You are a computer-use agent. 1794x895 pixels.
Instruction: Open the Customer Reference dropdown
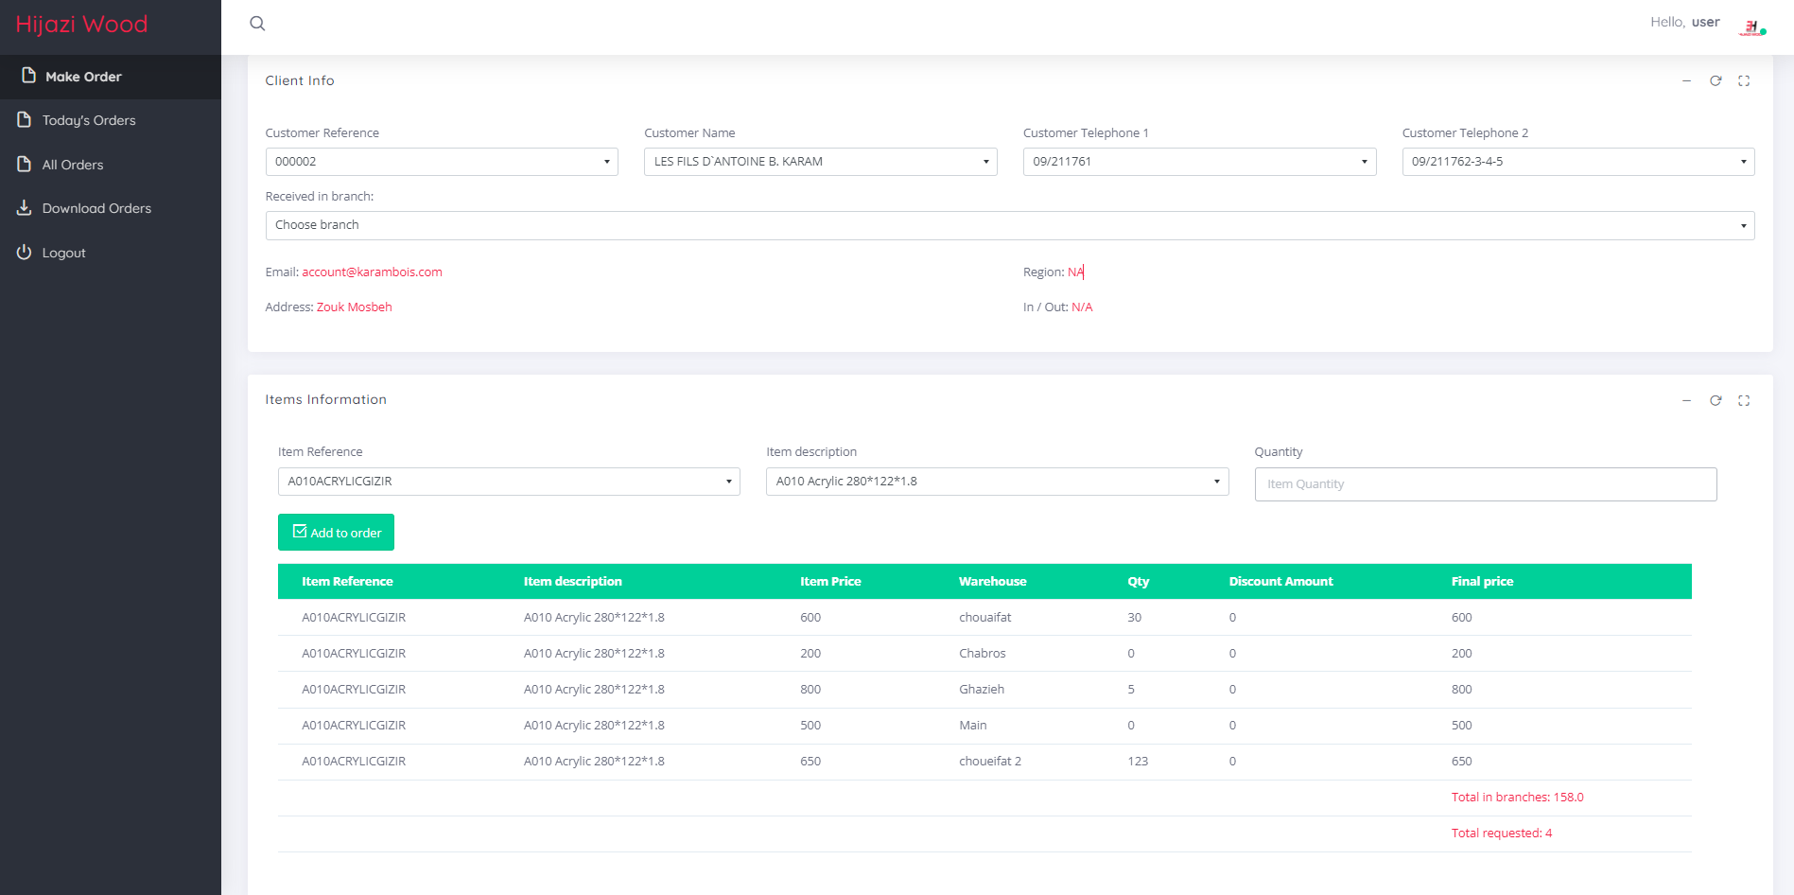441,162
